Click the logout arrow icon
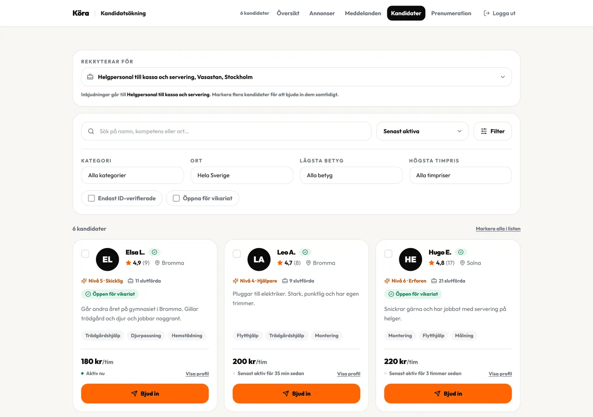Image resolution: width=593 pixels, height=417 pixels. pyautogui.click(x=486, y=13)
